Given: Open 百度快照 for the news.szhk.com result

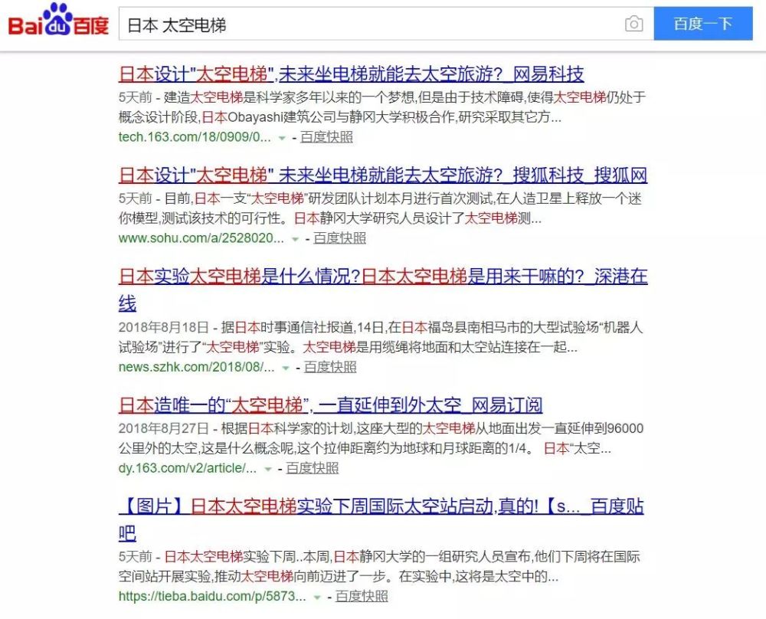Looking at the screenshot, I should pos(330,367).
